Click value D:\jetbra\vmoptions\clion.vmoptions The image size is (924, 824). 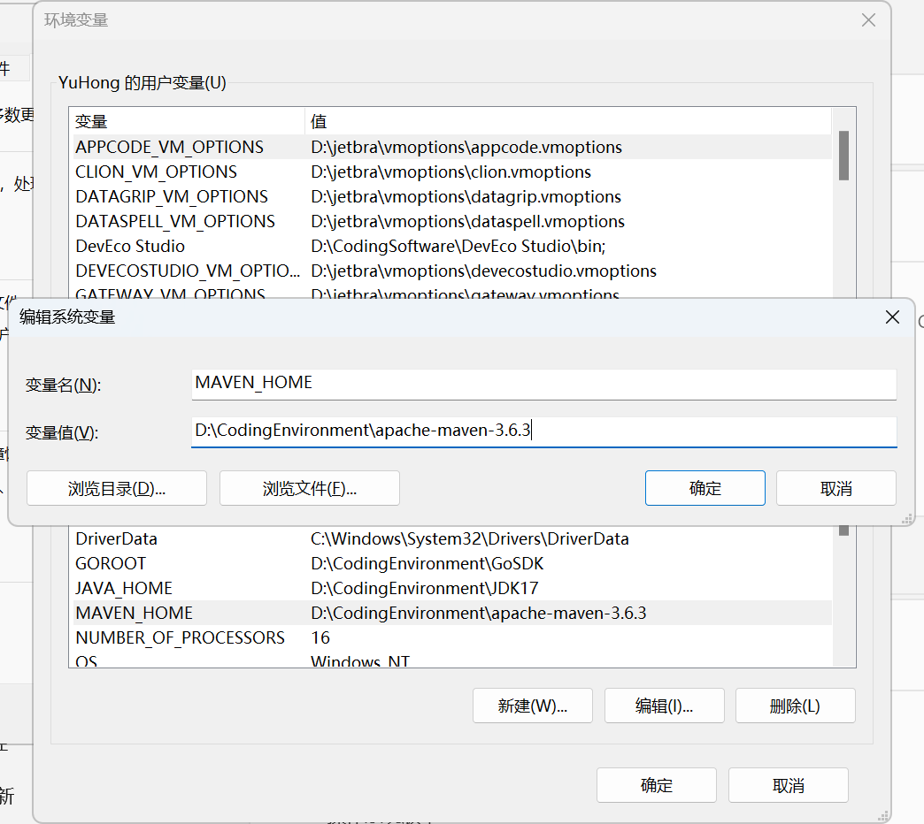click(450, 172)
